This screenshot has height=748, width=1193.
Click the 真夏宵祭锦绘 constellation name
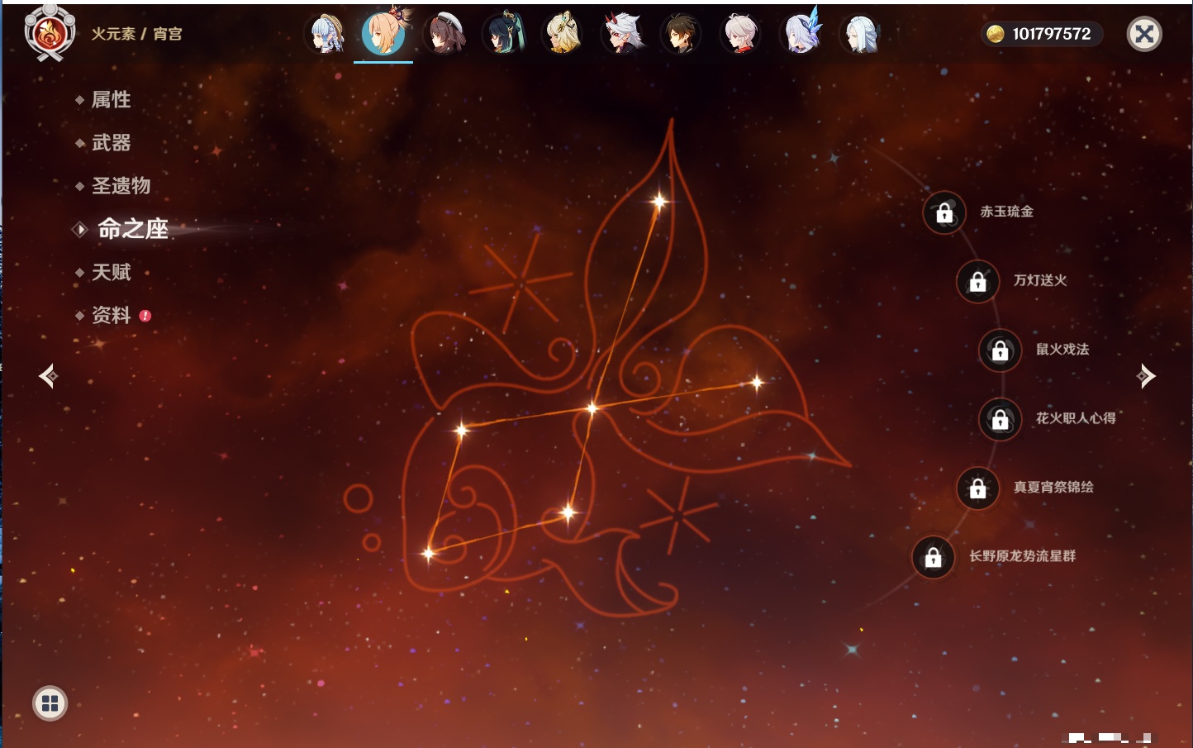1053,487
